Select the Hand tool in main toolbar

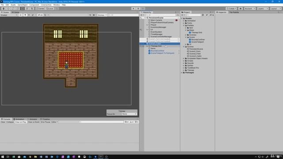coord(4,8)
